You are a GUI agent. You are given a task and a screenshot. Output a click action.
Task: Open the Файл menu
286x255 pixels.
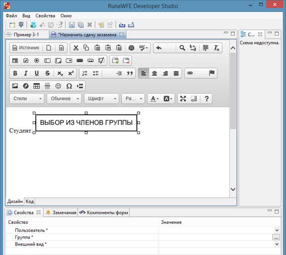pyautogui.click(x=11, y=16)
